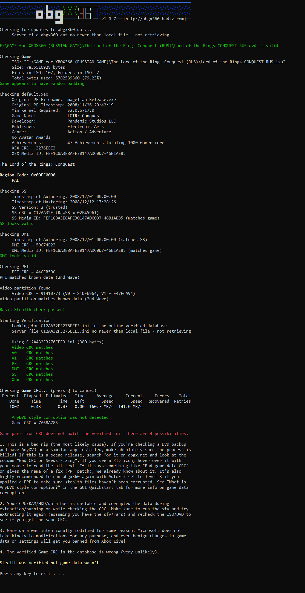Click 'Checking Game CRC... (press Q to cancel)'

click(x=48, y=390)
